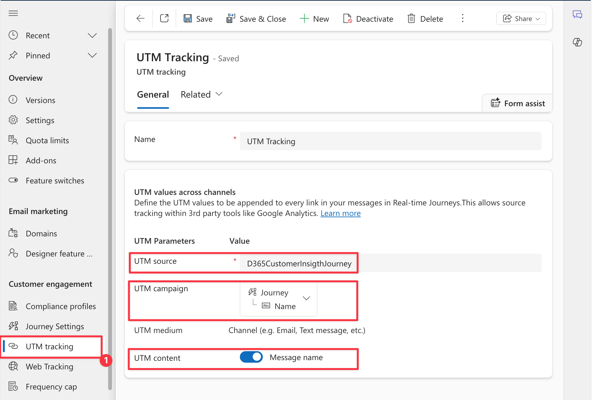Open the Share dropdown
592x400 pixels.
[521, 19]
